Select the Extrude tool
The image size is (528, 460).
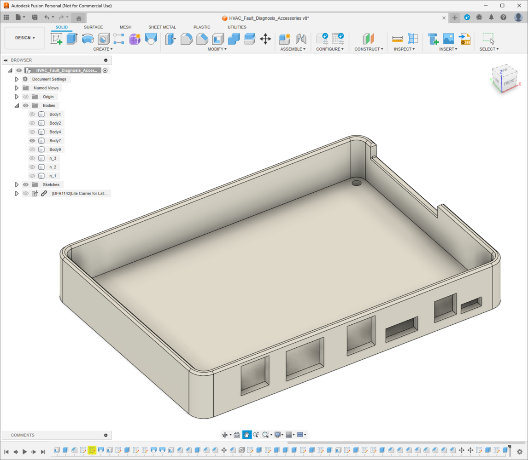pyautogui.click(x=72, y=39)
